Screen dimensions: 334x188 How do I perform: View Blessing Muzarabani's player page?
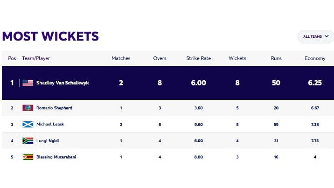click(x=56, y=157)
